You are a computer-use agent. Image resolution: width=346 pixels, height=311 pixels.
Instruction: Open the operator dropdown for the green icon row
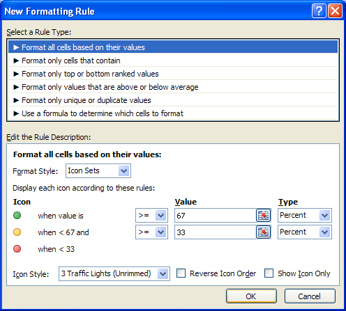pyautogui.click(x=151, y=216)
